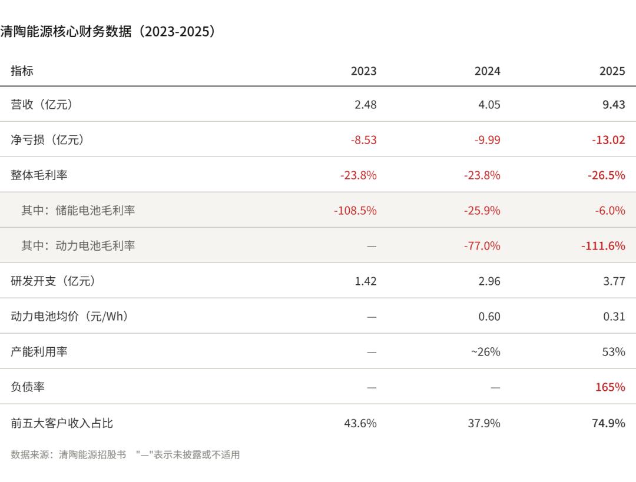Click the "数据来源：清陶能源招股书" footnote
Screen dimensions: 636x482
(68, 455)
